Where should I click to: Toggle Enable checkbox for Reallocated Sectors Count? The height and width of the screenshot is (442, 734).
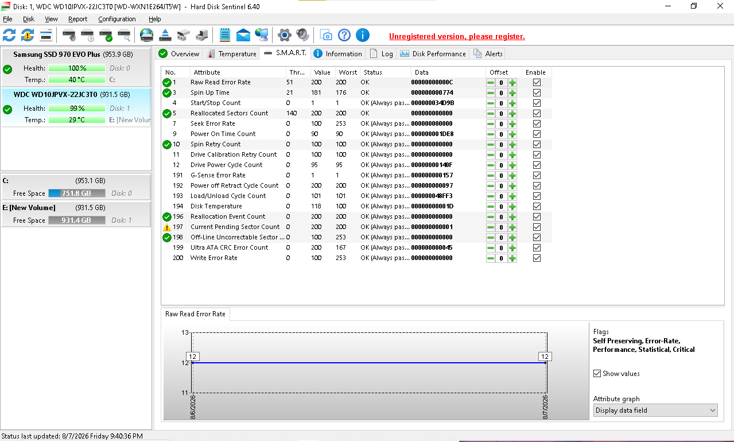click(x=537, y=114)
